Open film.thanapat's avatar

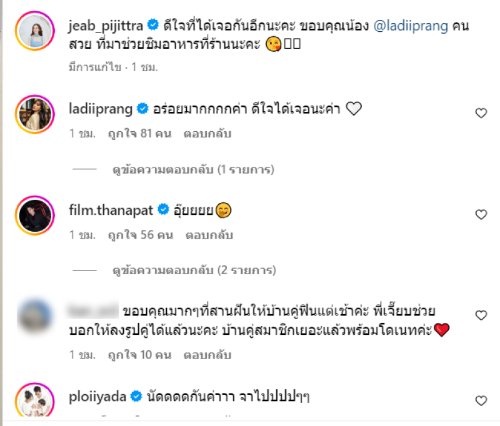point(31,215)
